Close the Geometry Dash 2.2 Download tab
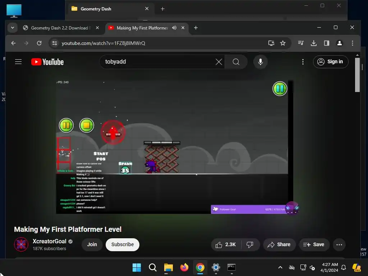The width and height of the screenshot is (368, 276). point(97,28)
